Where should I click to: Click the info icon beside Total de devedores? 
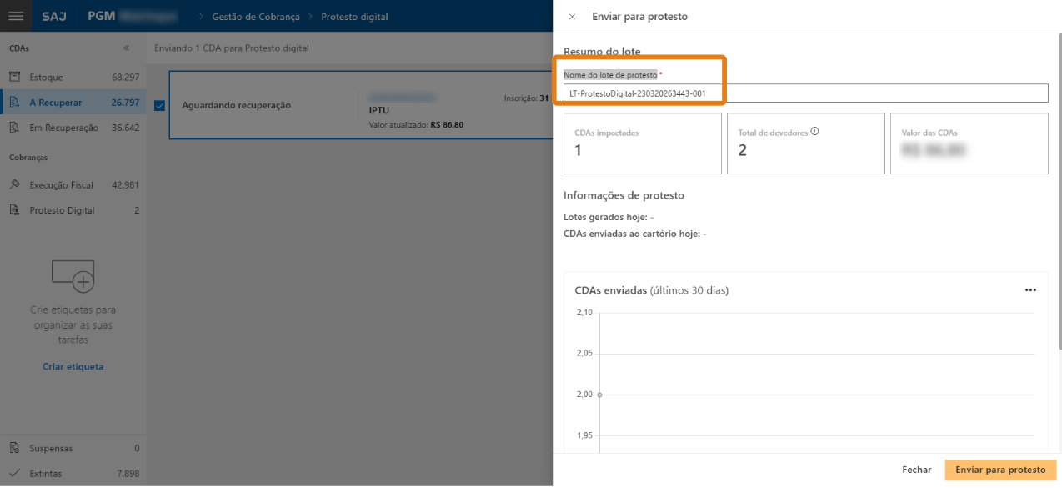pyautogui.click(x=814, y=131)
